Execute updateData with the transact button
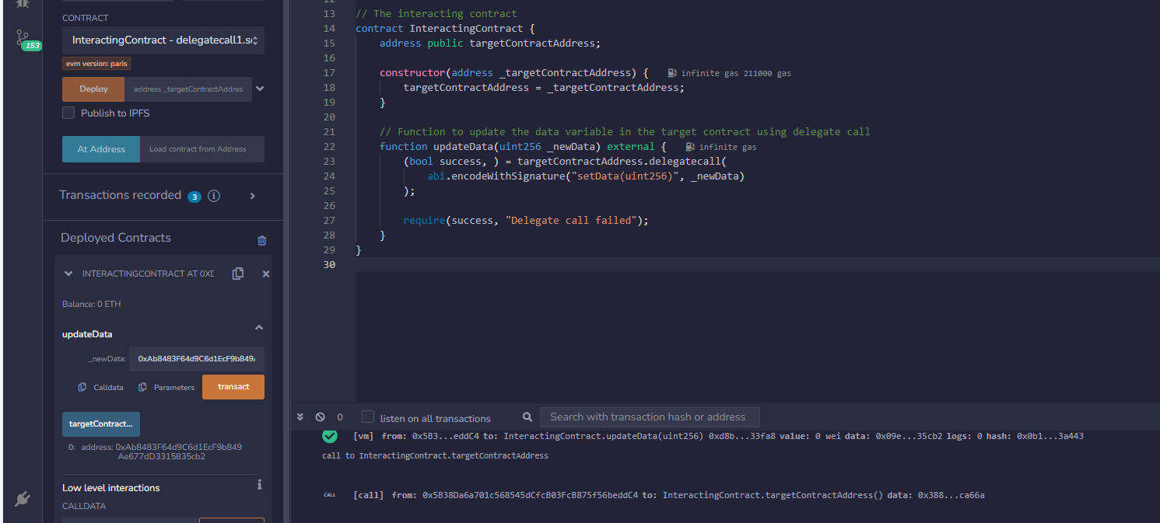Screen dimensions: 1160x523 pos(233,386)
